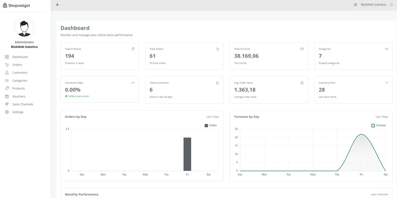Click the Inventory Alert value 28
The width and height of the screenshot is (397, 198).
322,90
